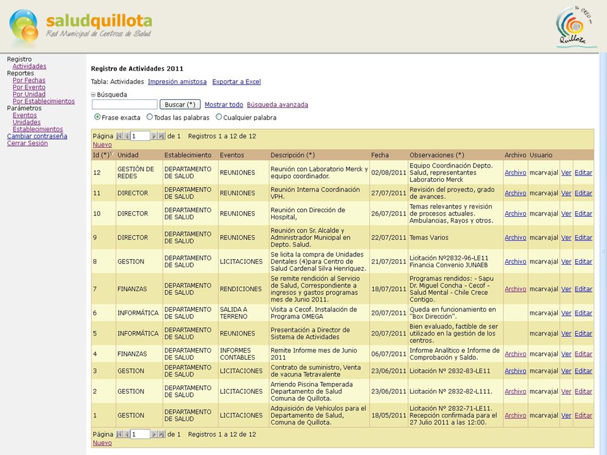The height and width of the screenshot is (455, 607).
Task: Go to first page in top pager
Action: point(119,136)
